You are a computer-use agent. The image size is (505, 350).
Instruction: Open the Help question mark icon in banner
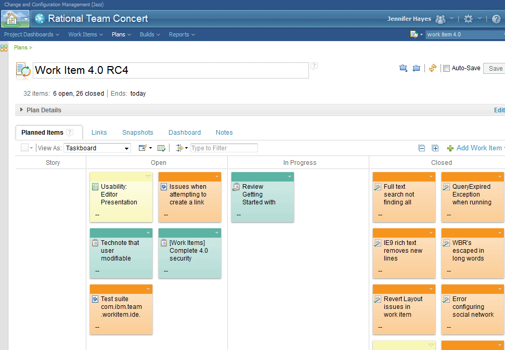coord(496,19)
